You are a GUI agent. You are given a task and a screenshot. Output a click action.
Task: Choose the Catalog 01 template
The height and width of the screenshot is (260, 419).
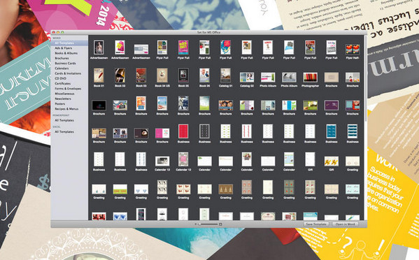(x=225, y=75)
